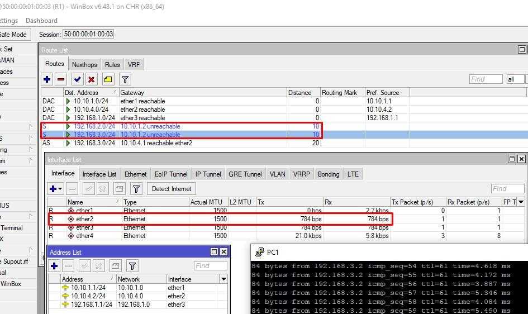528x314 pixels.
Task: Switch to the Nexthops tab
Action: (84, 64)
